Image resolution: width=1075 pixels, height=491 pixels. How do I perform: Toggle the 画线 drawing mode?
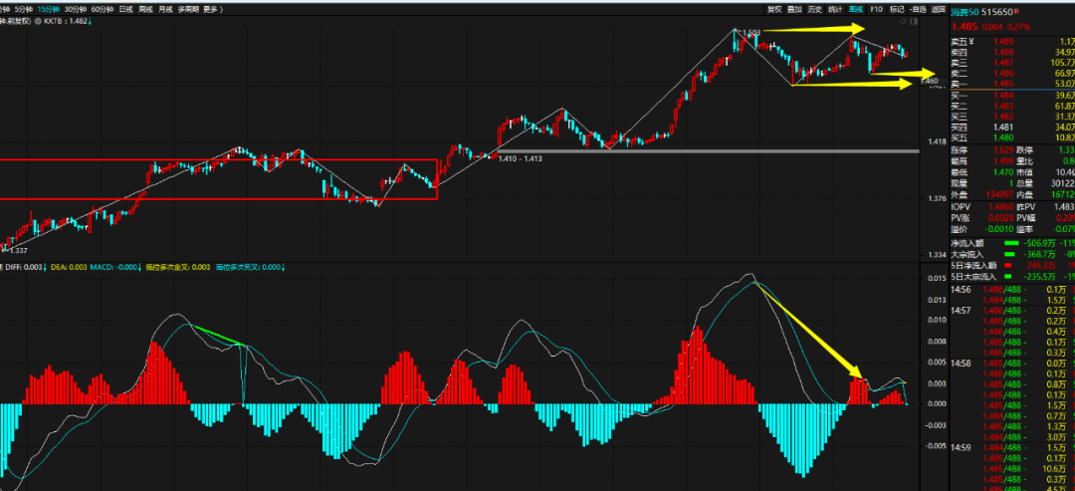point(856,10)
